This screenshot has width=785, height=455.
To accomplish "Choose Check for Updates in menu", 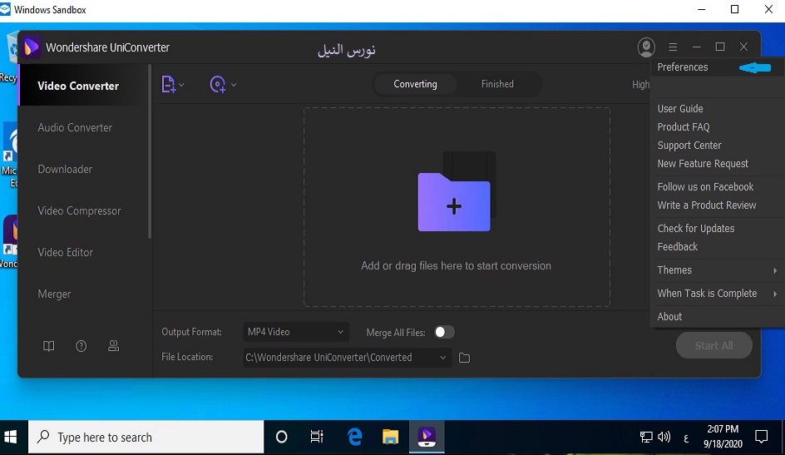I will point(696,229).
